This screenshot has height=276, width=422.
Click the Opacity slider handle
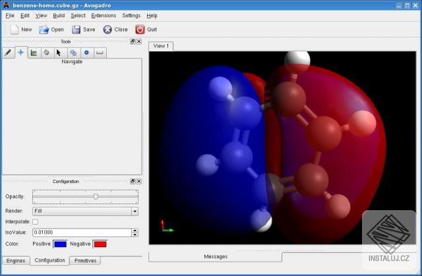tap(96, 196)
